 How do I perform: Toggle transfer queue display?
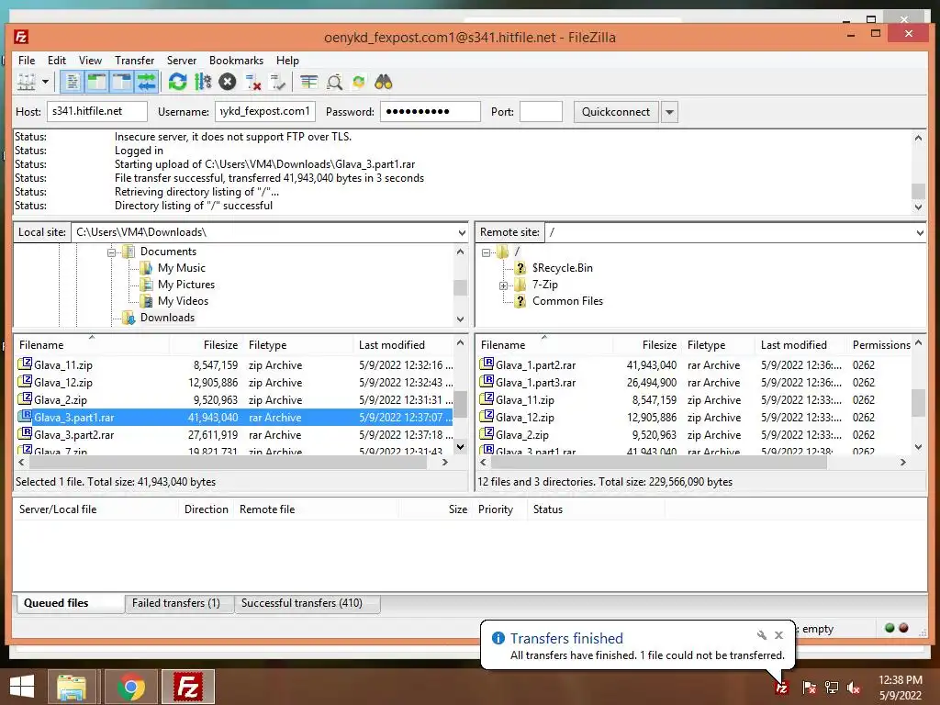pyautogui.click(x=146, y=82)
